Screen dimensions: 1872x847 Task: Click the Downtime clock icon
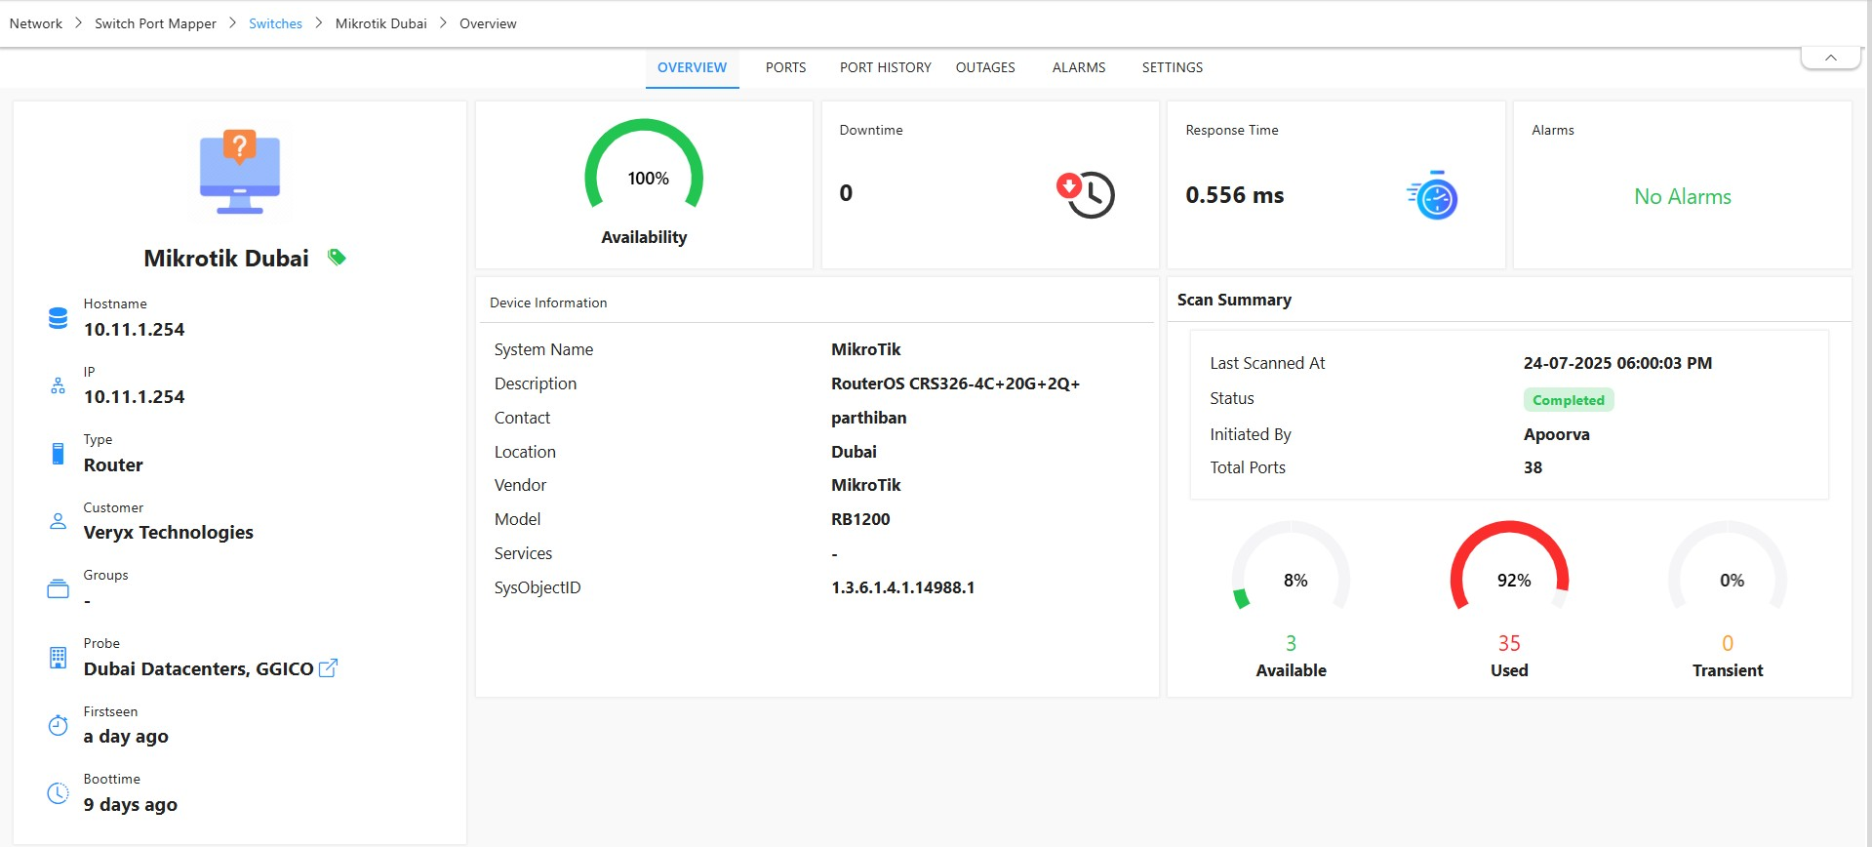(x=1086, y=194)
